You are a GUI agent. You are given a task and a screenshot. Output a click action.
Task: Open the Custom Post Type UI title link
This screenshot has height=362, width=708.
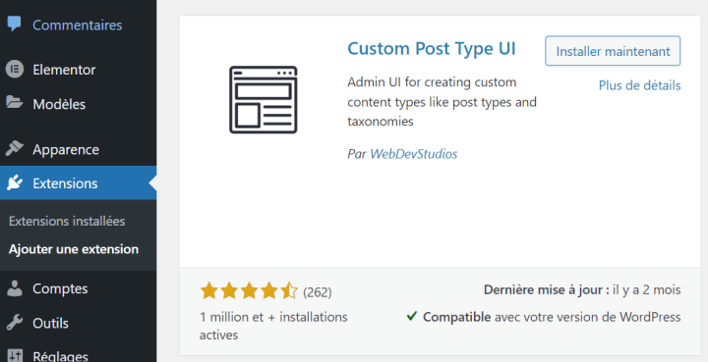tap(432, 49)
